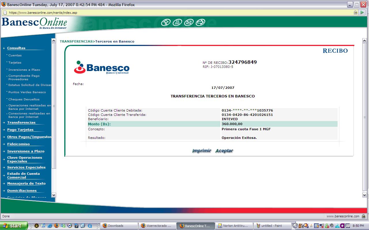Click Aceptar to confirm the receipt

coord(224,151)
